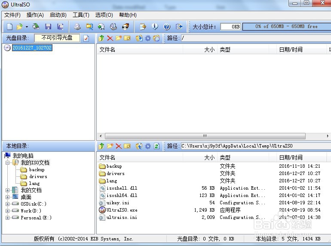The image size is (331, 246).
Task: Click the Exit door icon in toolbar
Action: tap(179, 27)
